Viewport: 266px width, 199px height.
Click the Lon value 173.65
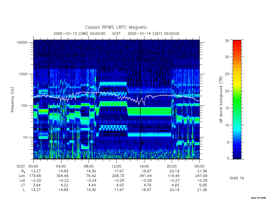(35, 176)
